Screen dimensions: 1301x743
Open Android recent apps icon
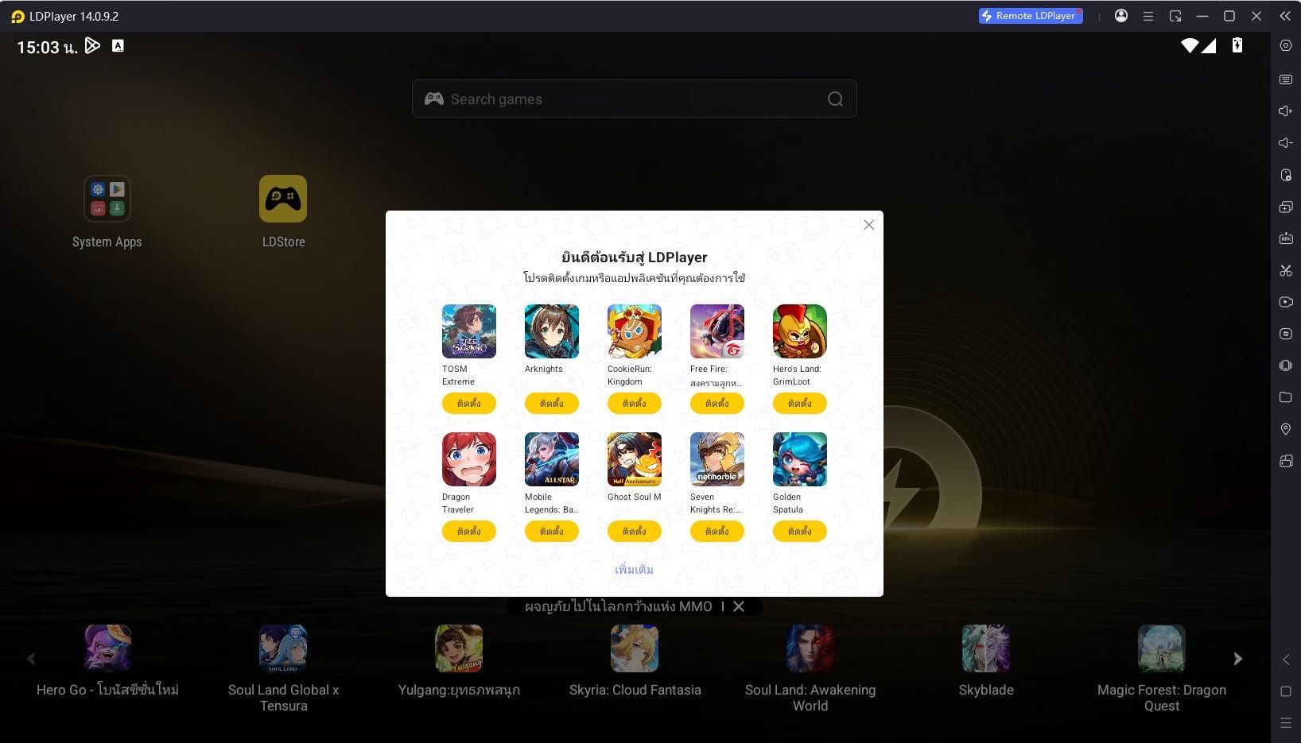pos(1285,723)
